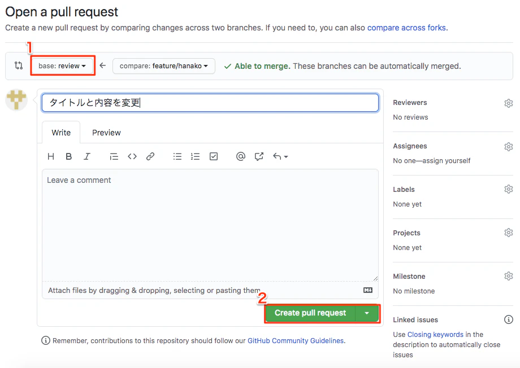Image resolution: width=520 pixels, height=368 pixels.
Task: Reference an issue or pull request icon
Action: point(259,156)
